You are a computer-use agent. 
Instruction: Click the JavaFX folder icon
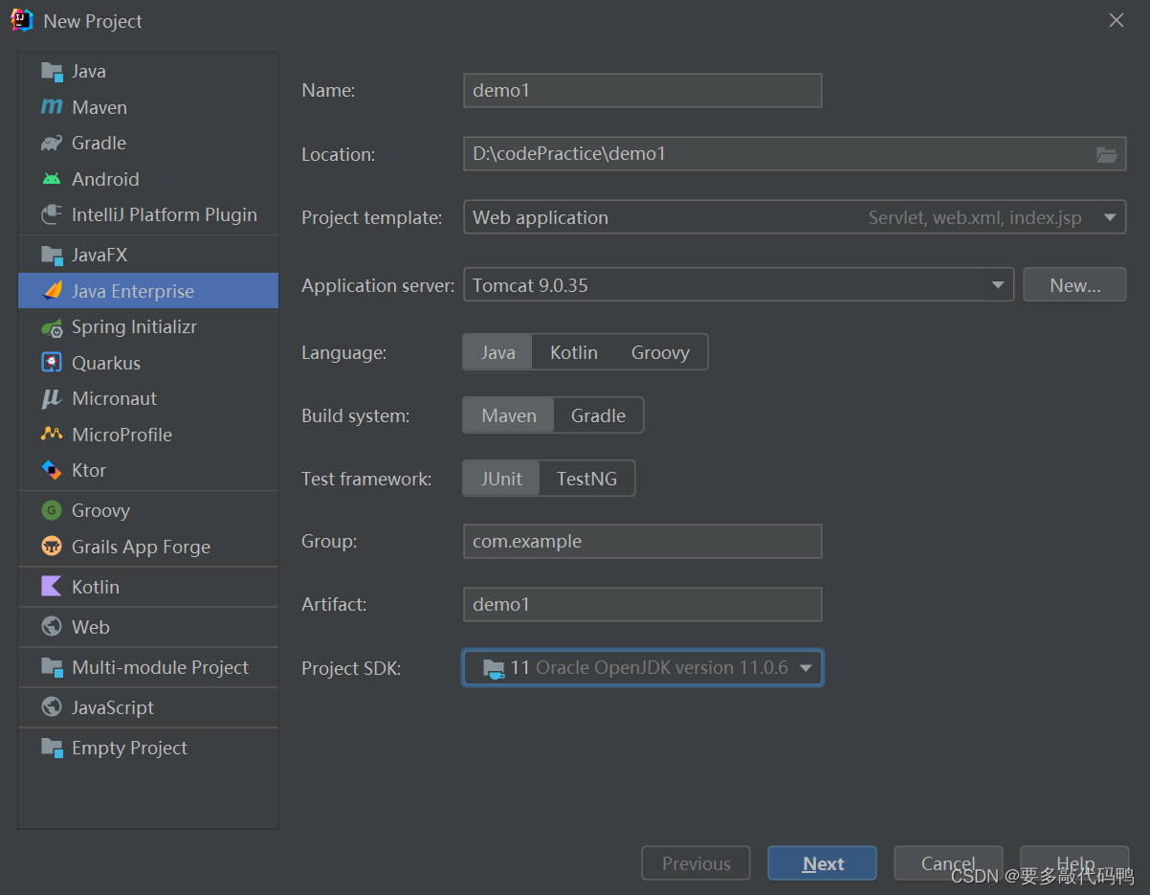(52, 256)
